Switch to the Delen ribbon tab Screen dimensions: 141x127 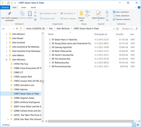pyautogui.click(x=24, y=7)
